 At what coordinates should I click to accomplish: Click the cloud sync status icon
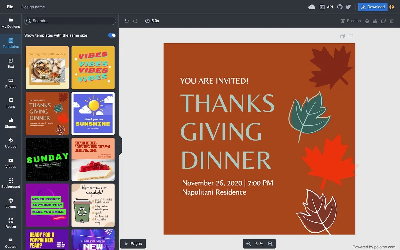pos(312,7)
